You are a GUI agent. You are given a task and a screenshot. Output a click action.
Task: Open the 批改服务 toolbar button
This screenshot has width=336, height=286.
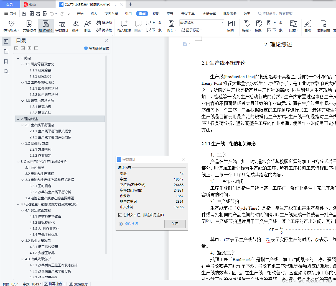coord(46,26)
